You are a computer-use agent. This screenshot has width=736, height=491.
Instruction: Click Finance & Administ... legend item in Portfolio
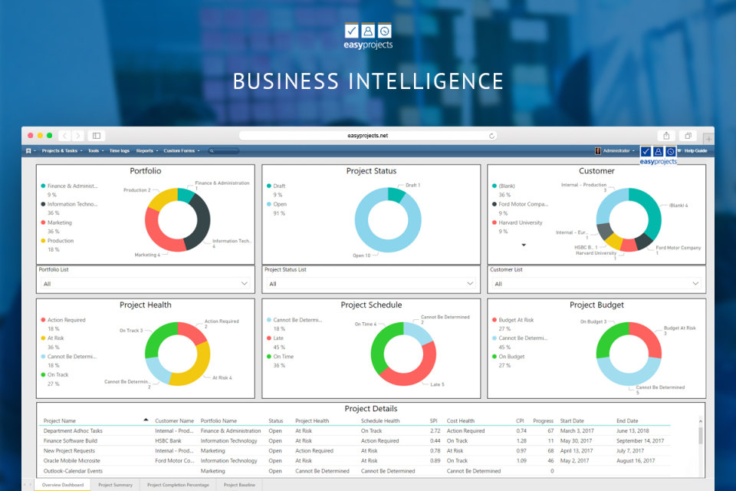point(69,186)
